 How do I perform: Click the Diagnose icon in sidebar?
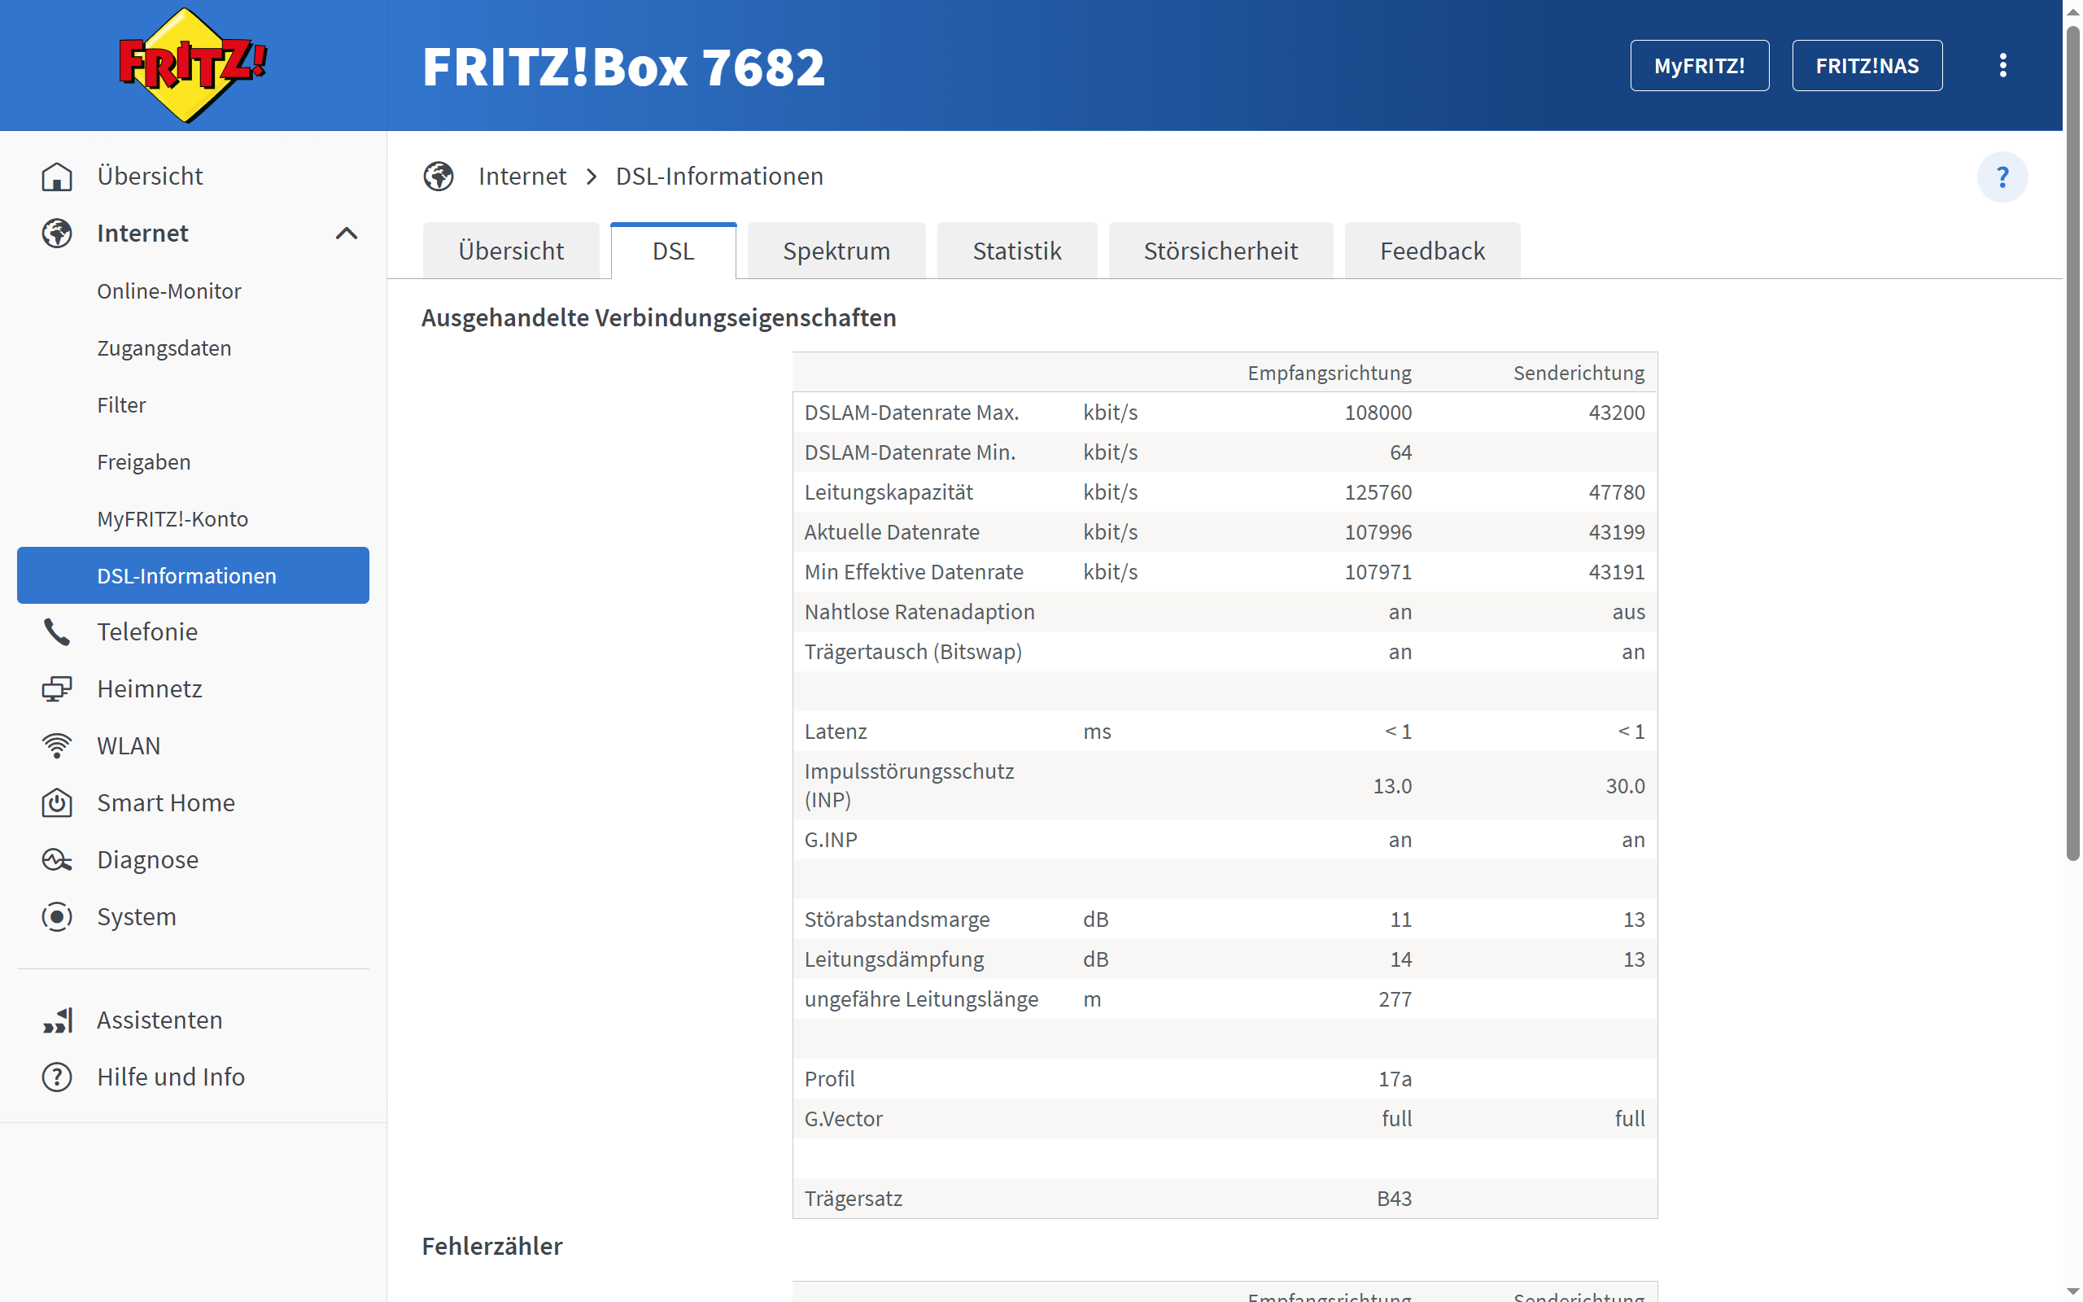pos(57,859)
